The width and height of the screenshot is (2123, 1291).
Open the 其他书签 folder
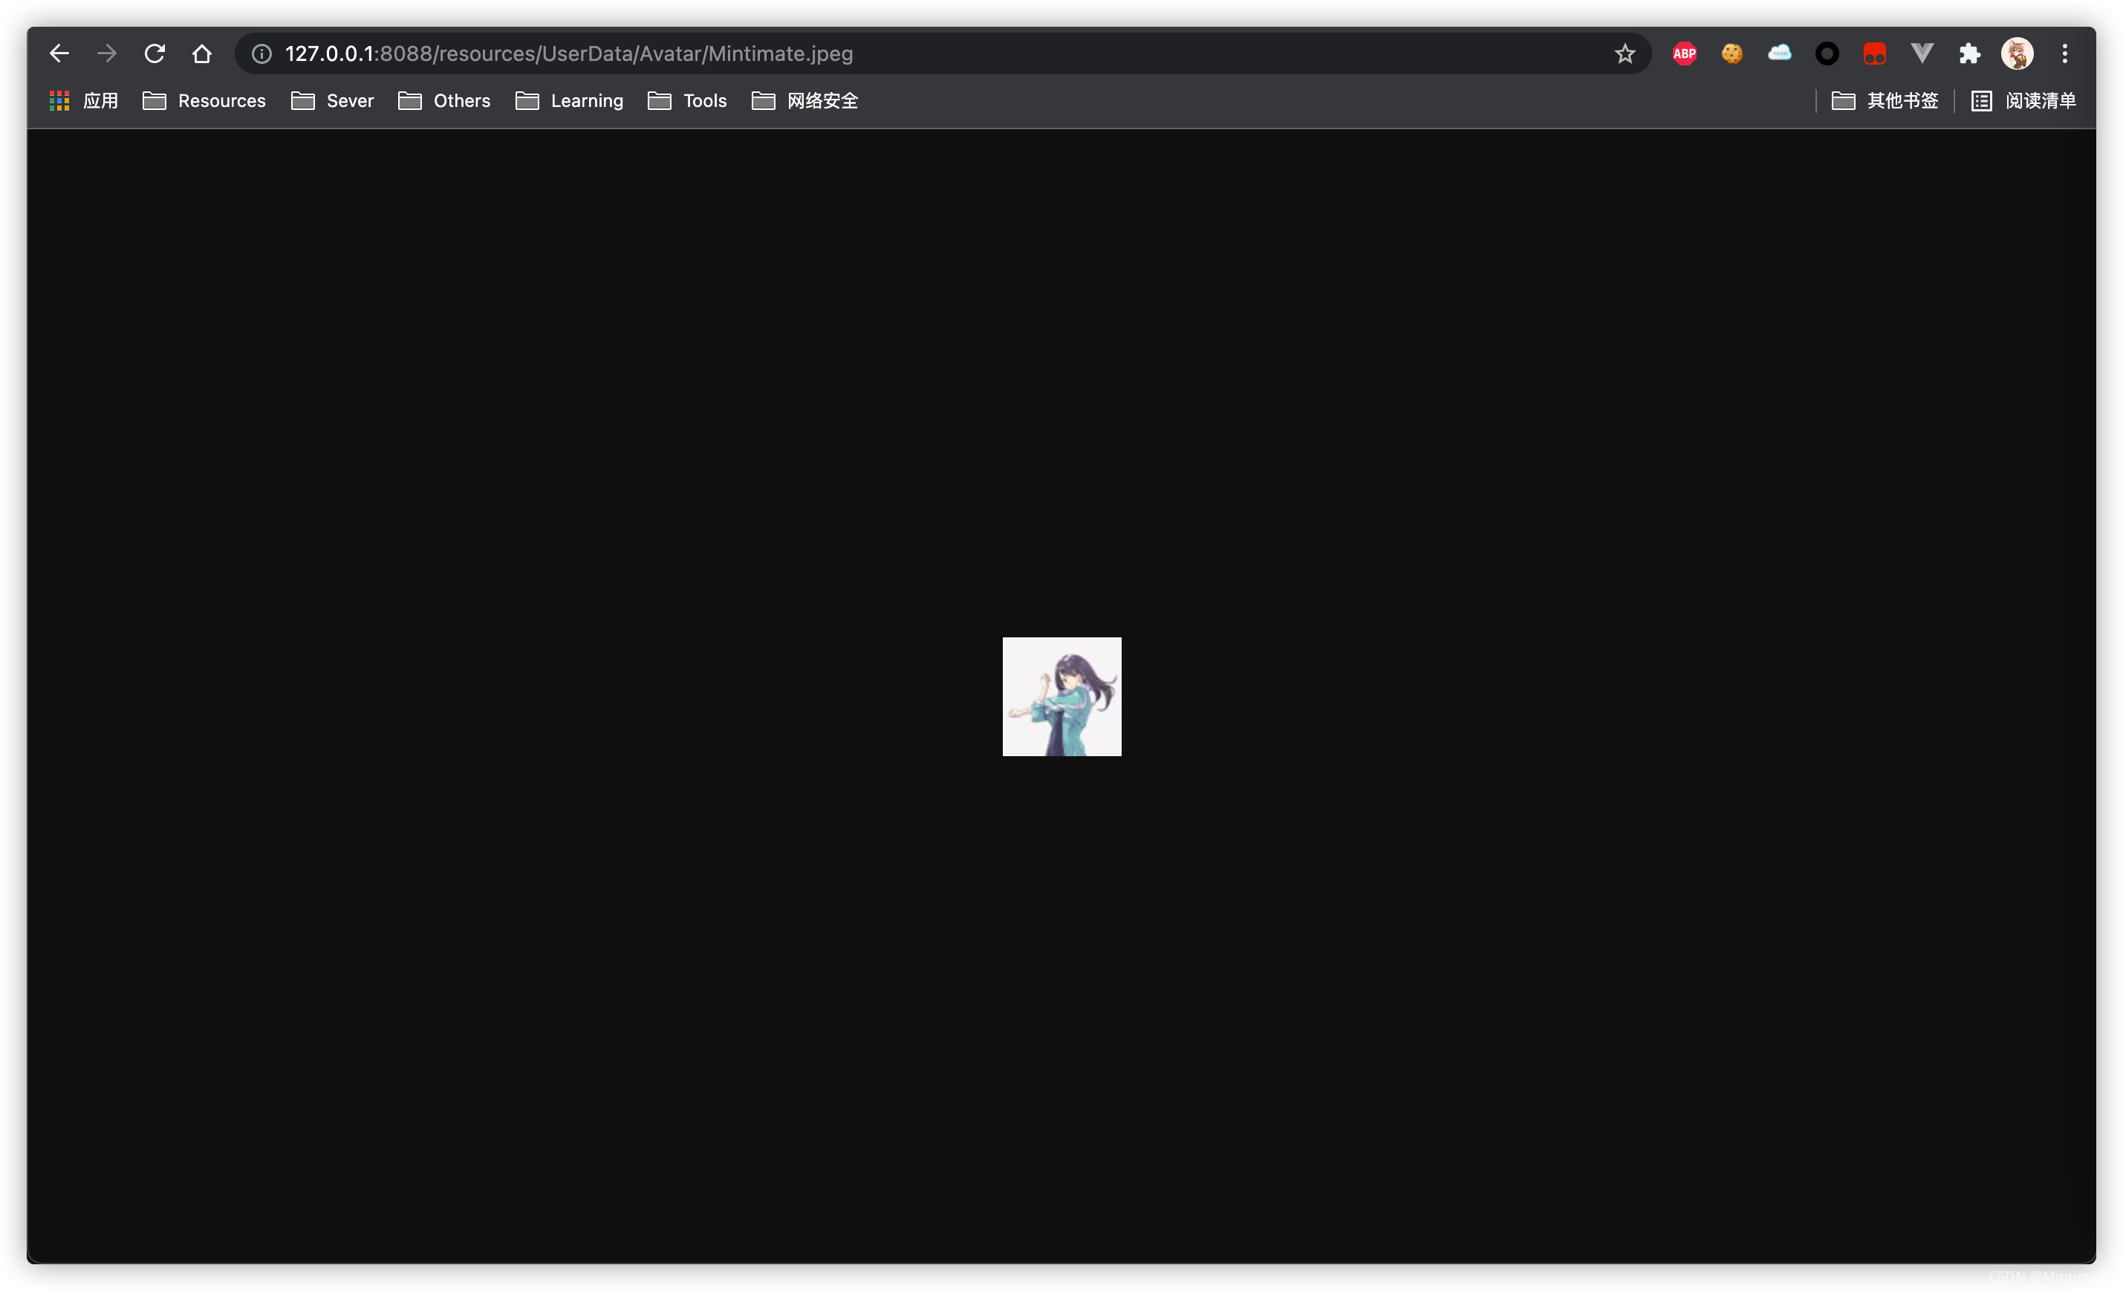pyautogui.click(x=1885, y=101)
